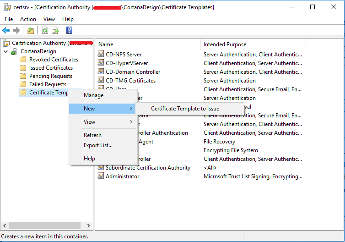Click the Back arrow toolbar icon

tap(6, 30)
